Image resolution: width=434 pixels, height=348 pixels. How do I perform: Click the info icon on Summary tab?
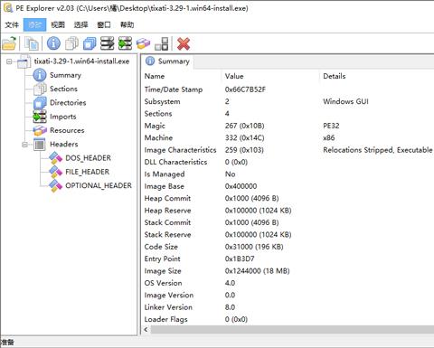click(x=150, y=61)
